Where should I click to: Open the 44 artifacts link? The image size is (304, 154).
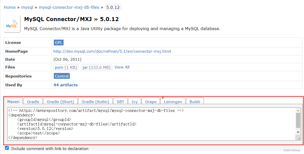(x=66, y=85)
